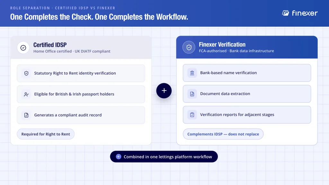Click the Statutory Right to Rent identity verification row
Viewport: 329px width, 185px height.
click(x=81, y=73)
